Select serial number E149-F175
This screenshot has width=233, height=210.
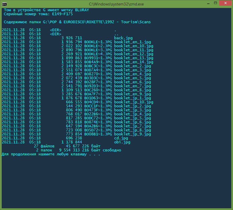63,14
